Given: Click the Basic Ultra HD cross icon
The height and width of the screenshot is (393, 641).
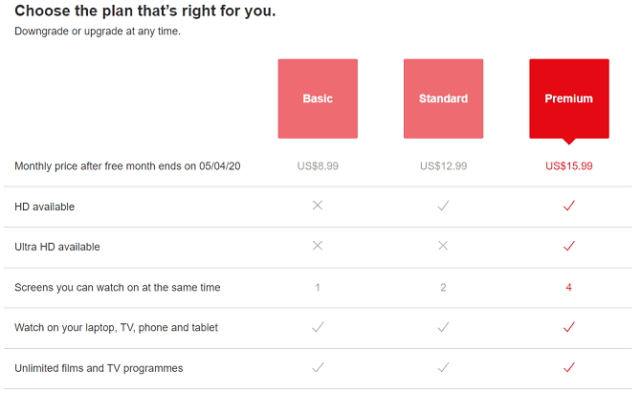Looking at the screenshot, I should point(318,246).
